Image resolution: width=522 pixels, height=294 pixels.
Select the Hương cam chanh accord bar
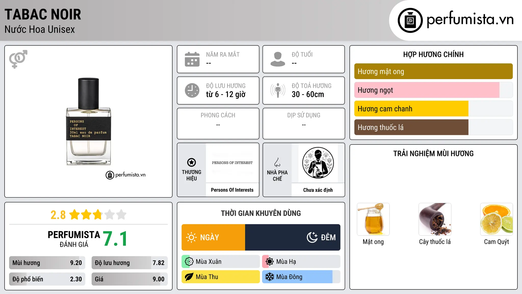pyautogui.click(x=433, y=109)
